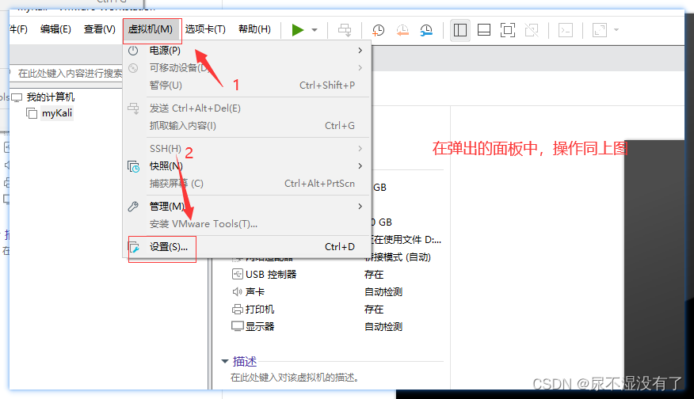Click the take snapshot toolbar icon
This screenshot has height=399, width=694.
(x=378, y=30)
